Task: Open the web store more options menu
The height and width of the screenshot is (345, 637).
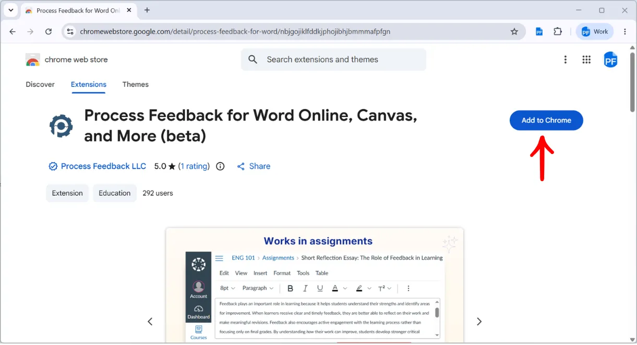Action: 565,60
